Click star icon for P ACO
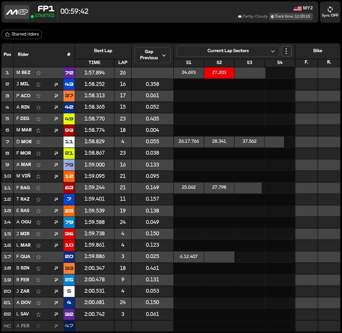The image size is (342, 333). tap(38, 96)
